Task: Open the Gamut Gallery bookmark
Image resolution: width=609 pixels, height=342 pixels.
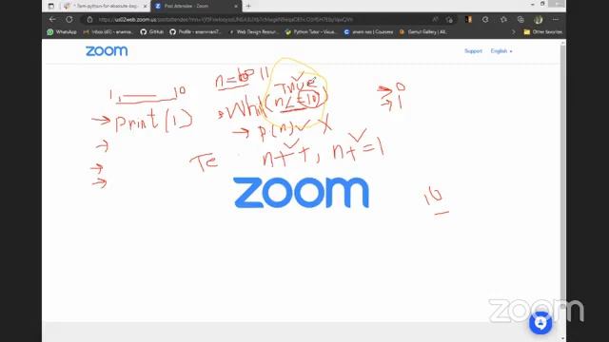Action: pos(423,31)
